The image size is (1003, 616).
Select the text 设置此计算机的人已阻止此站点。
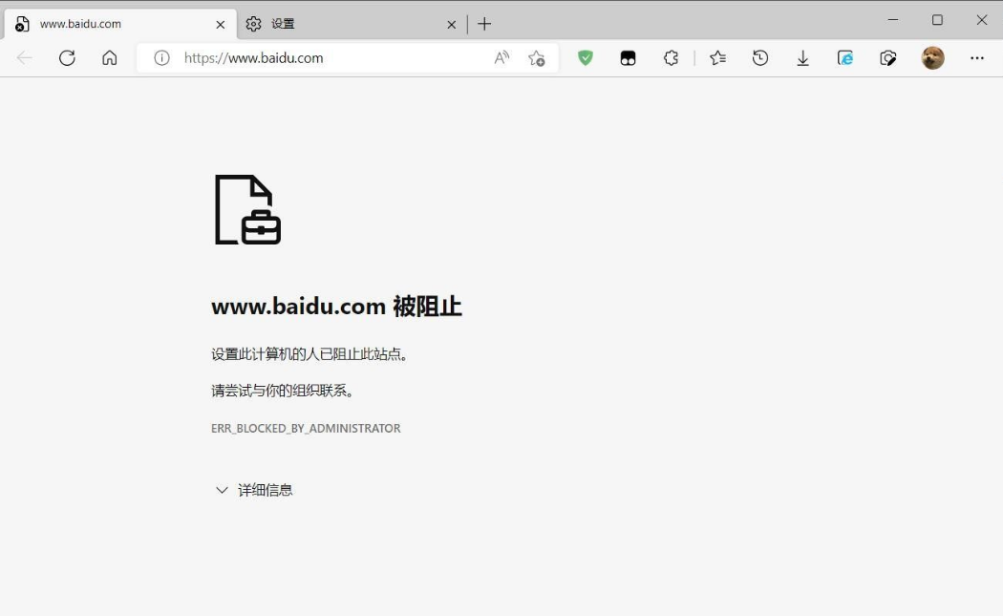[309, 353]
